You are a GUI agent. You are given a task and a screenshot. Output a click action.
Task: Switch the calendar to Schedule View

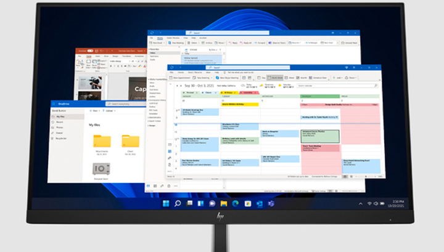tap(318, 78)
